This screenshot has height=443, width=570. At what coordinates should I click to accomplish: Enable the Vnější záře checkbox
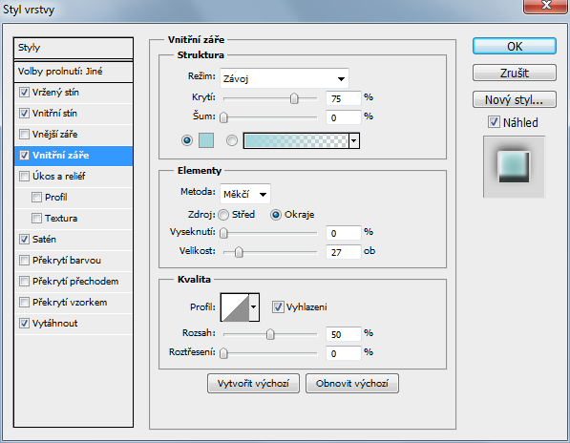(x=24, y=134)
